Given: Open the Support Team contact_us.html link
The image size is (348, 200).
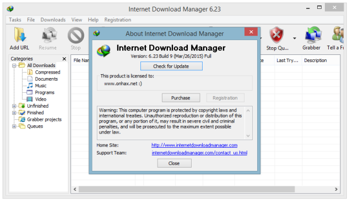Looking at the screenshot, I should [199, 153].
